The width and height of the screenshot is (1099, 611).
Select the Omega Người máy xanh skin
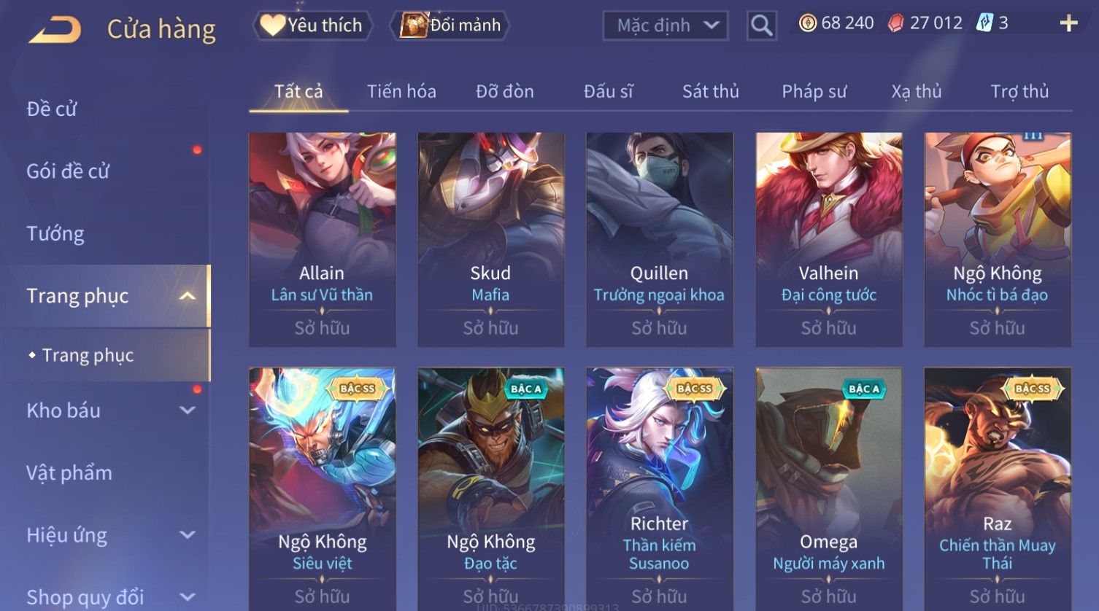828,489
